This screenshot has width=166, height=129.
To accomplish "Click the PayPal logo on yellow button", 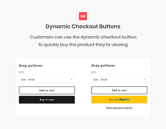I will coord(124,100).
